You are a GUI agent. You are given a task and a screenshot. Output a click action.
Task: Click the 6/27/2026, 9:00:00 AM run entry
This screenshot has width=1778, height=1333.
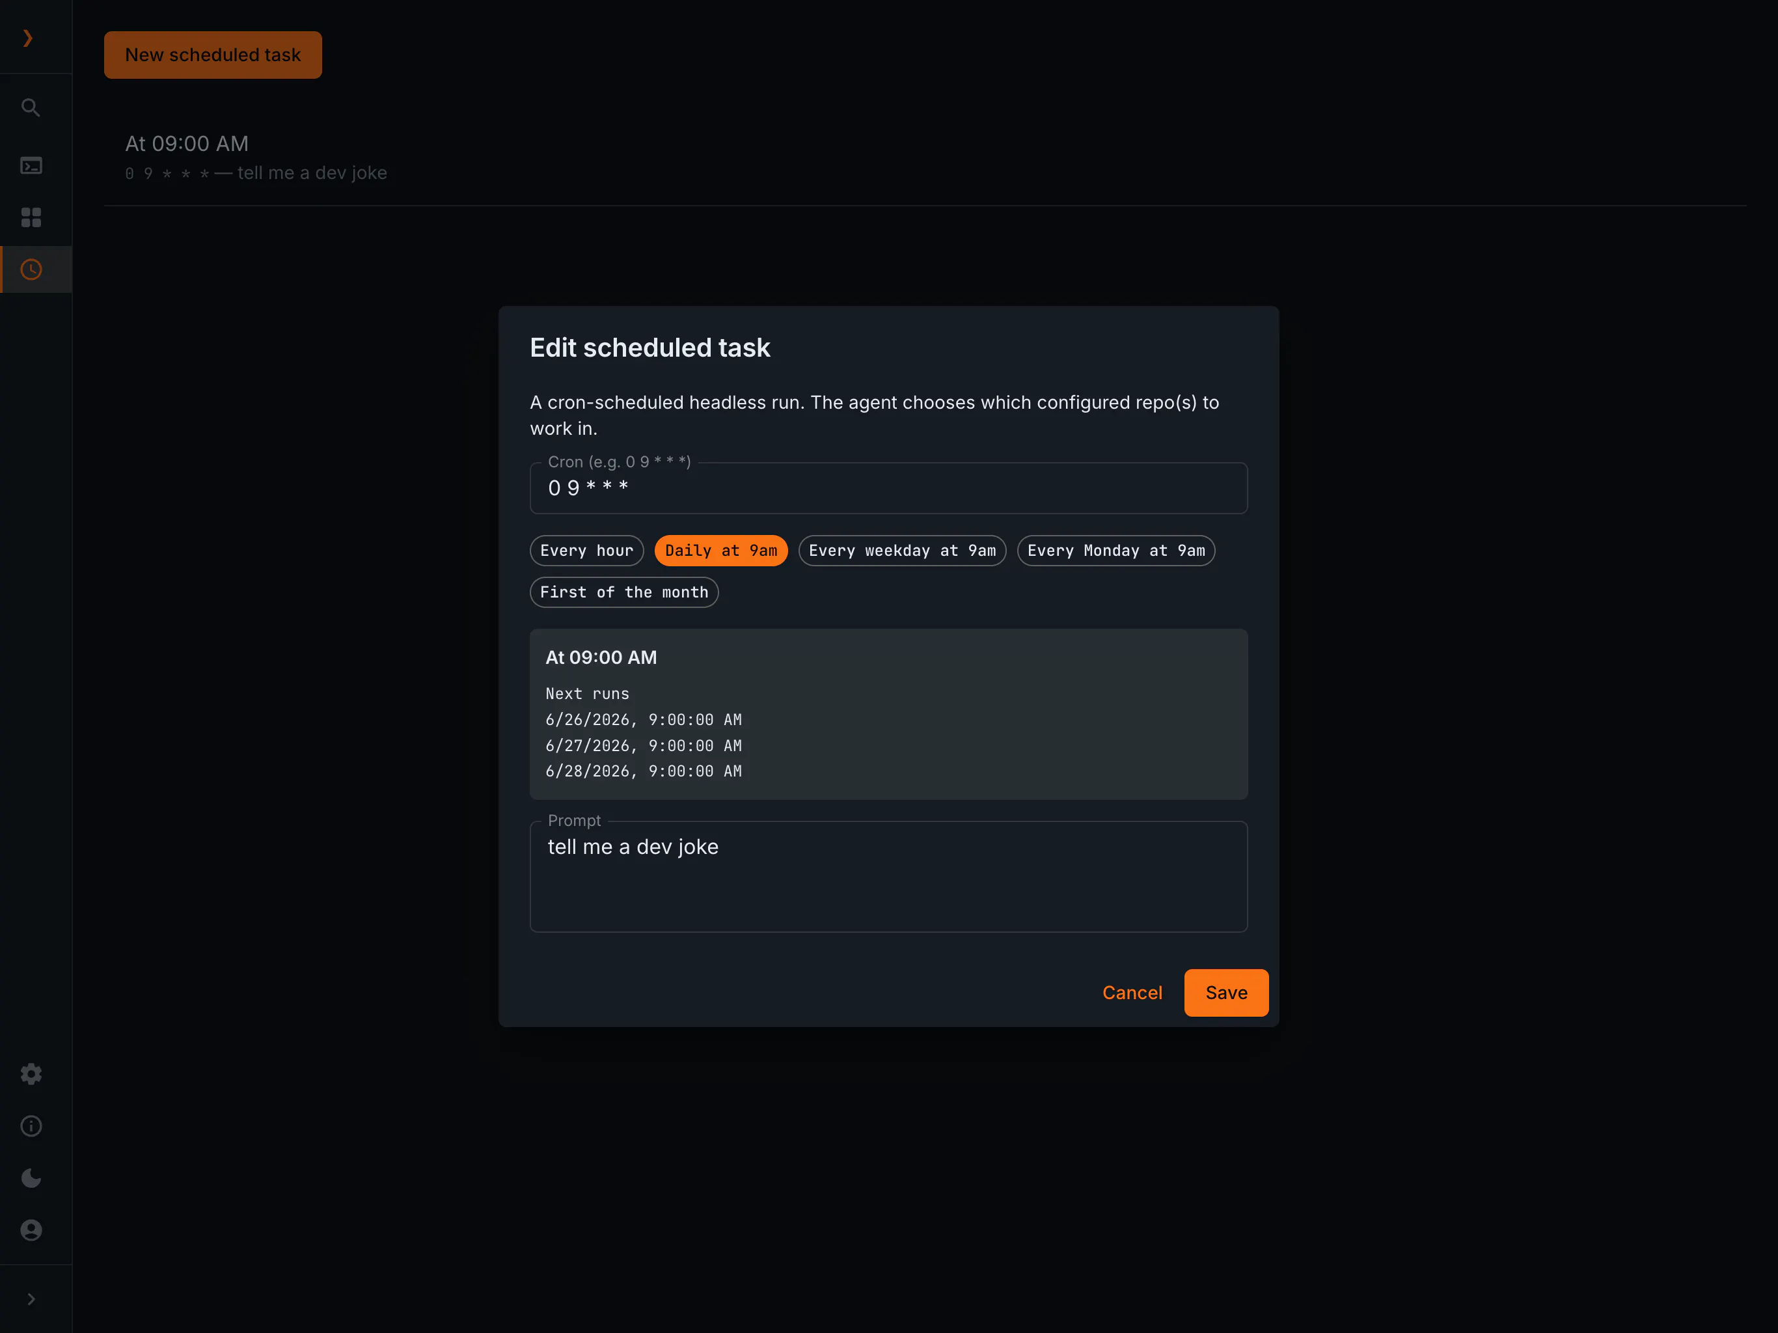[x=644, y=745]
